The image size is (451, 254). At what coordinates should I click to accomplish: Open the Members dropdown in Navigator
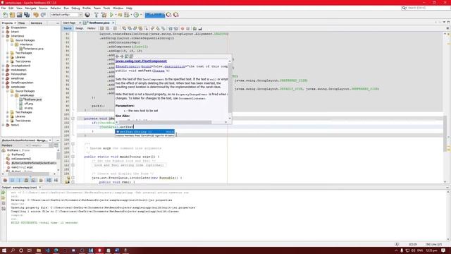coord(15,145)
